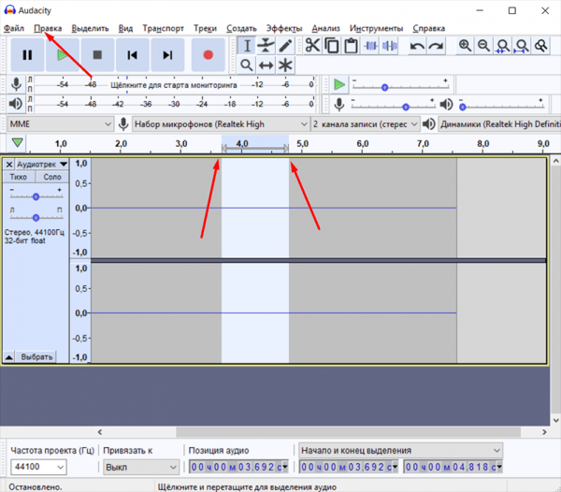Click the playback meter speaker icon

tap(15, 104)
